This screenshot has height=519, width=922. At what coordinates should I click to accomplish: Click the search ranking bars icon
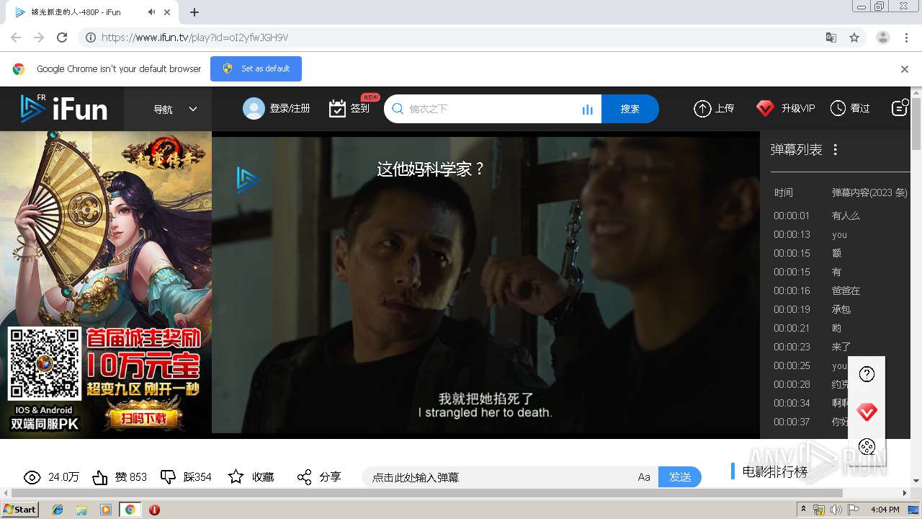pos(588,110)
